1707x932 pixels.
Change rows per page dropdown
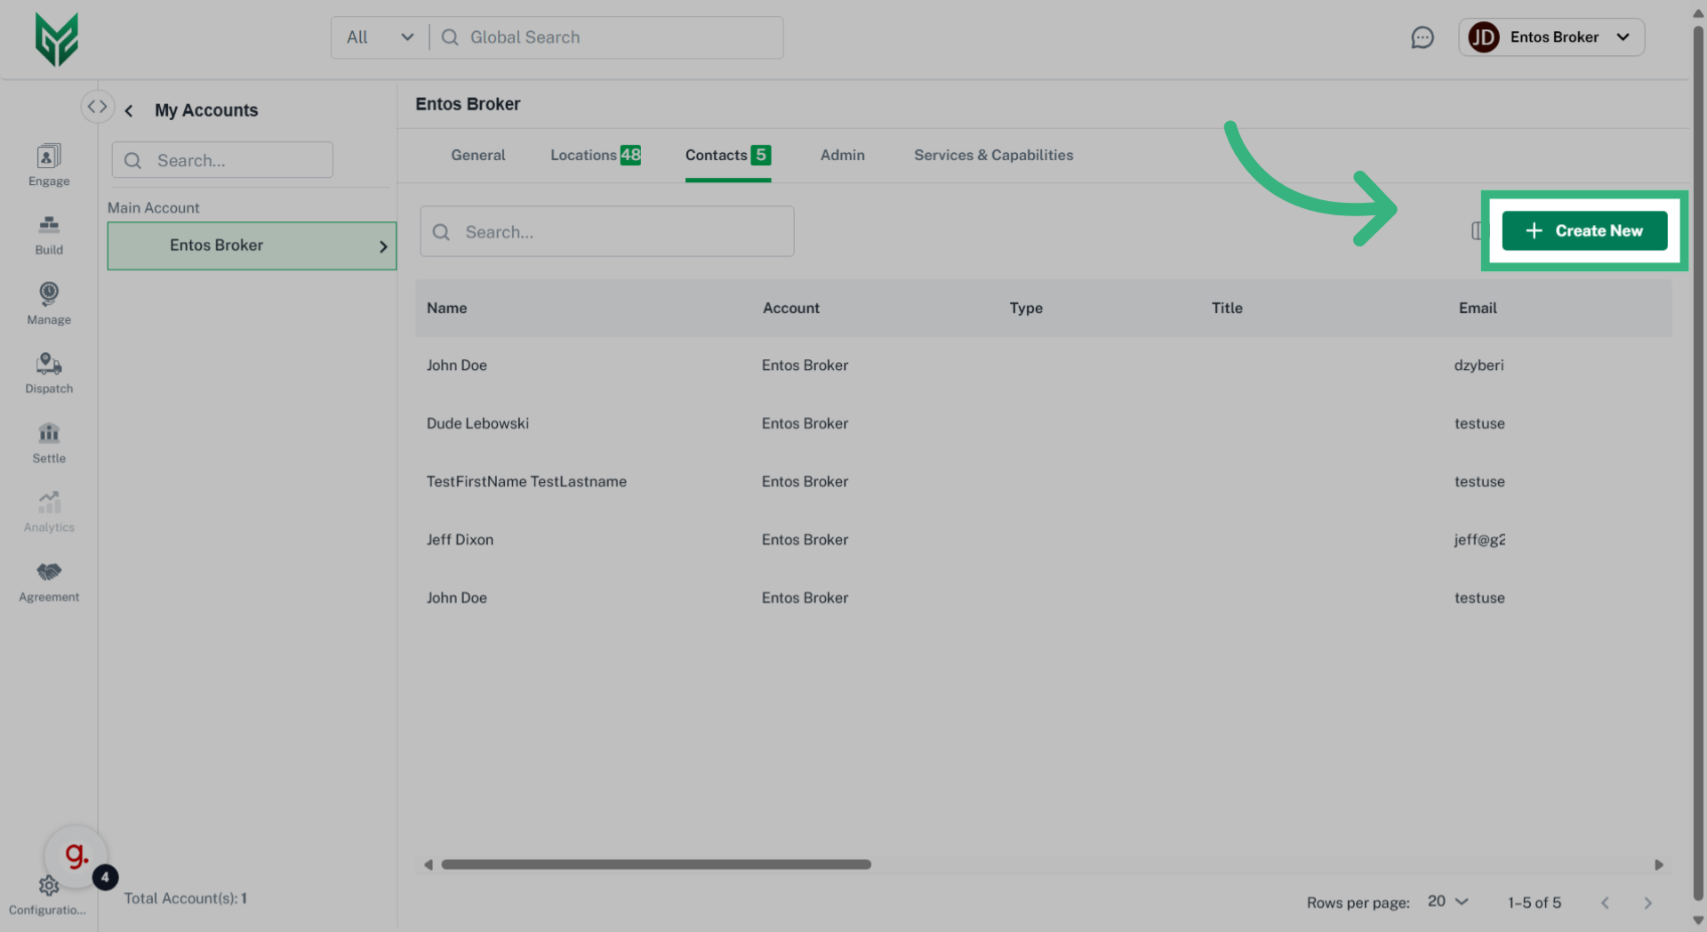[1447, 902]
